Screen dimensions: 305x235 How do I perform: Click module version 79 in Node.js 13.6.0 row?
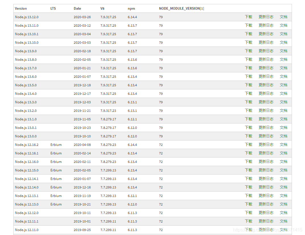pyautogui.click(x=161, y=77)
